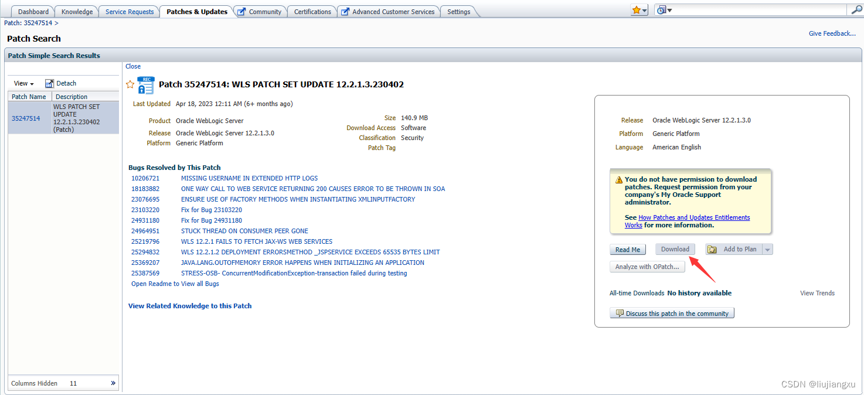864x395 pixels.
Task: Click the Patch: 35247514 breadcrumb
Action: [x=29, y=23]
